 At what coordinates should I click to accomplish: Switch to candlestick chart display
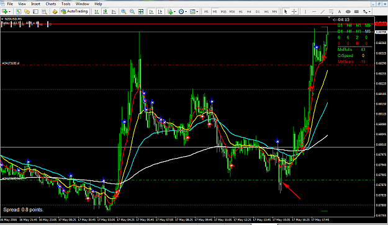pyautogui.click(x=105, y=12)
